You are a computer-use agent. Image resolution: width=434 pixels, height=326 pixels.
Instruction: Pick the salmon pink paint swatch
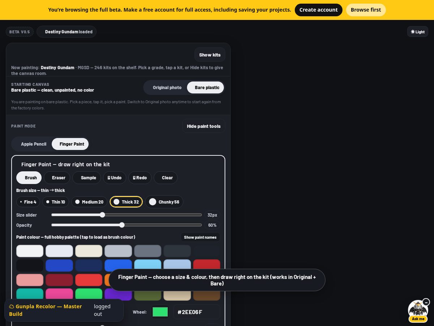pyautogui.click(x=30, y=280)
